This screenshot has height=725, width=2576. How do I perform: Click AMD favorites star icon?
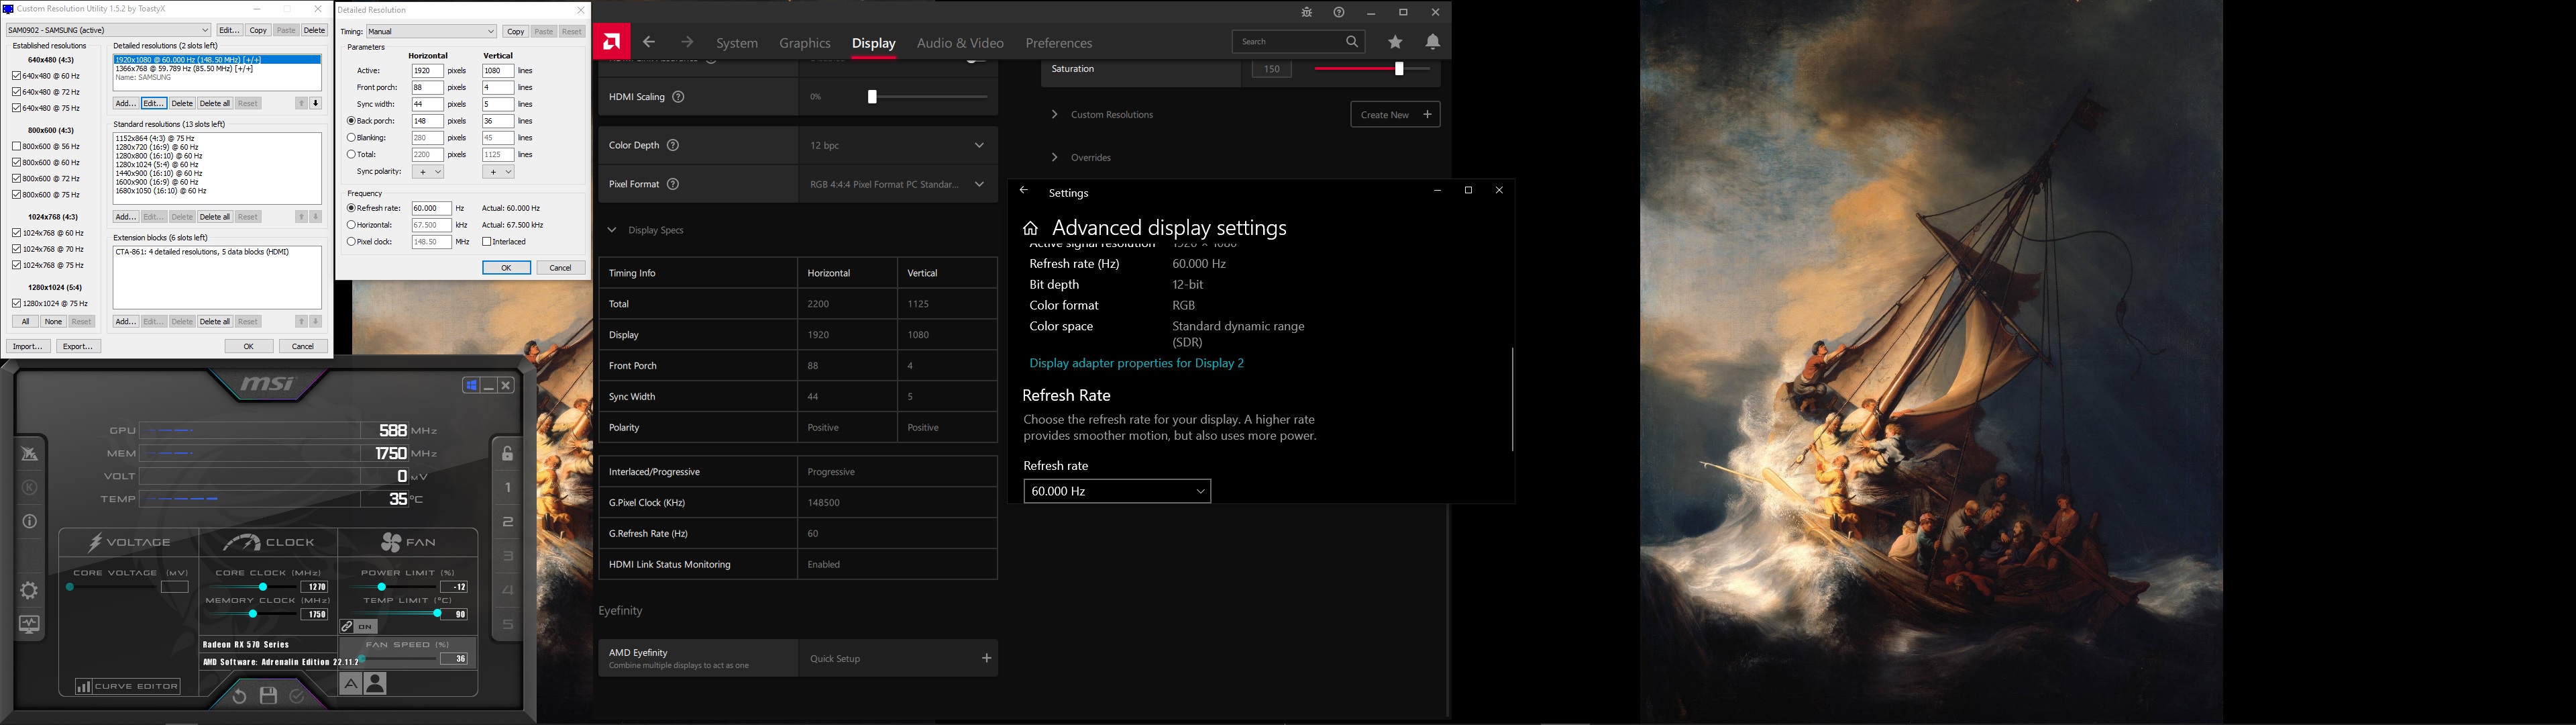point(1395,42)
